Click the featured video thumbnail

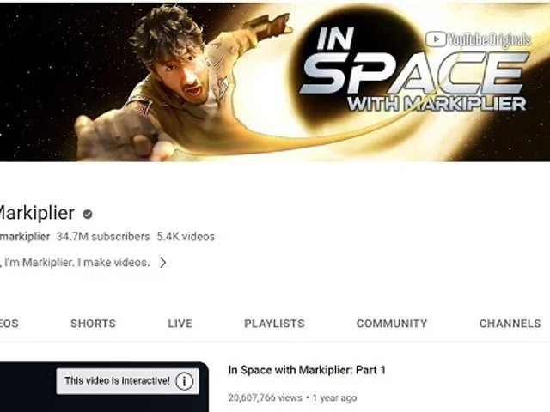[x=104, y=387]
